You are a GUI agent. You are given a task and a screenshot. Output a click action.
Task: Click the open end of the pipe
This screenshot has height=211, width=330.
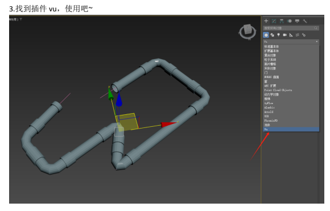click(115, 88)
